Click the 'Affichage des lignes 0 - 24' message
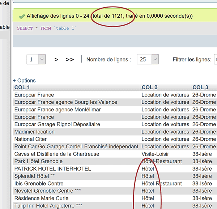Viewport: 217px width, 209px height. coord(58,16)
